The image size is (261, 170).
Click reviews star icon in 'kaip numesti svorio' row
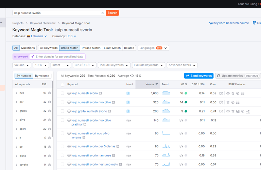233,93
